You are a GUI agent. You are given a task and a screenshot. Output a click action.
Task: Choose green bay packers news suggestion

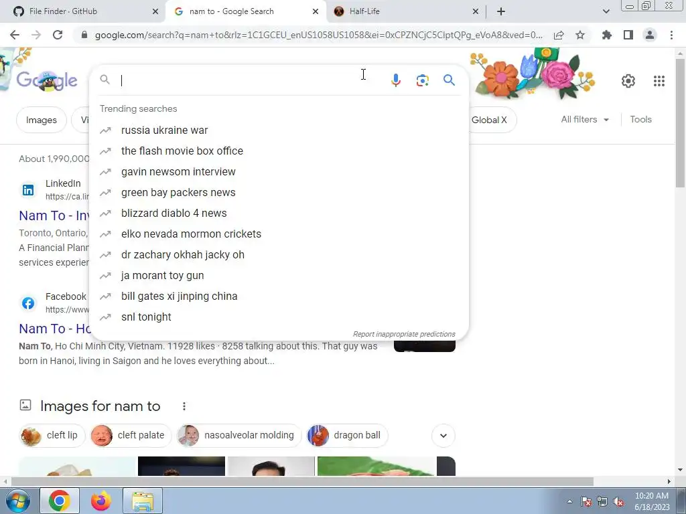tap(279, 192)
